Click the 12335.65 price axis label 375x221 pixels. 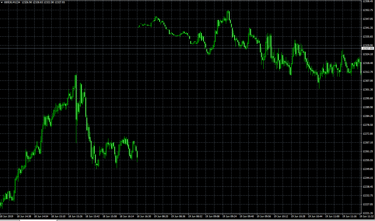pos(368,37)
